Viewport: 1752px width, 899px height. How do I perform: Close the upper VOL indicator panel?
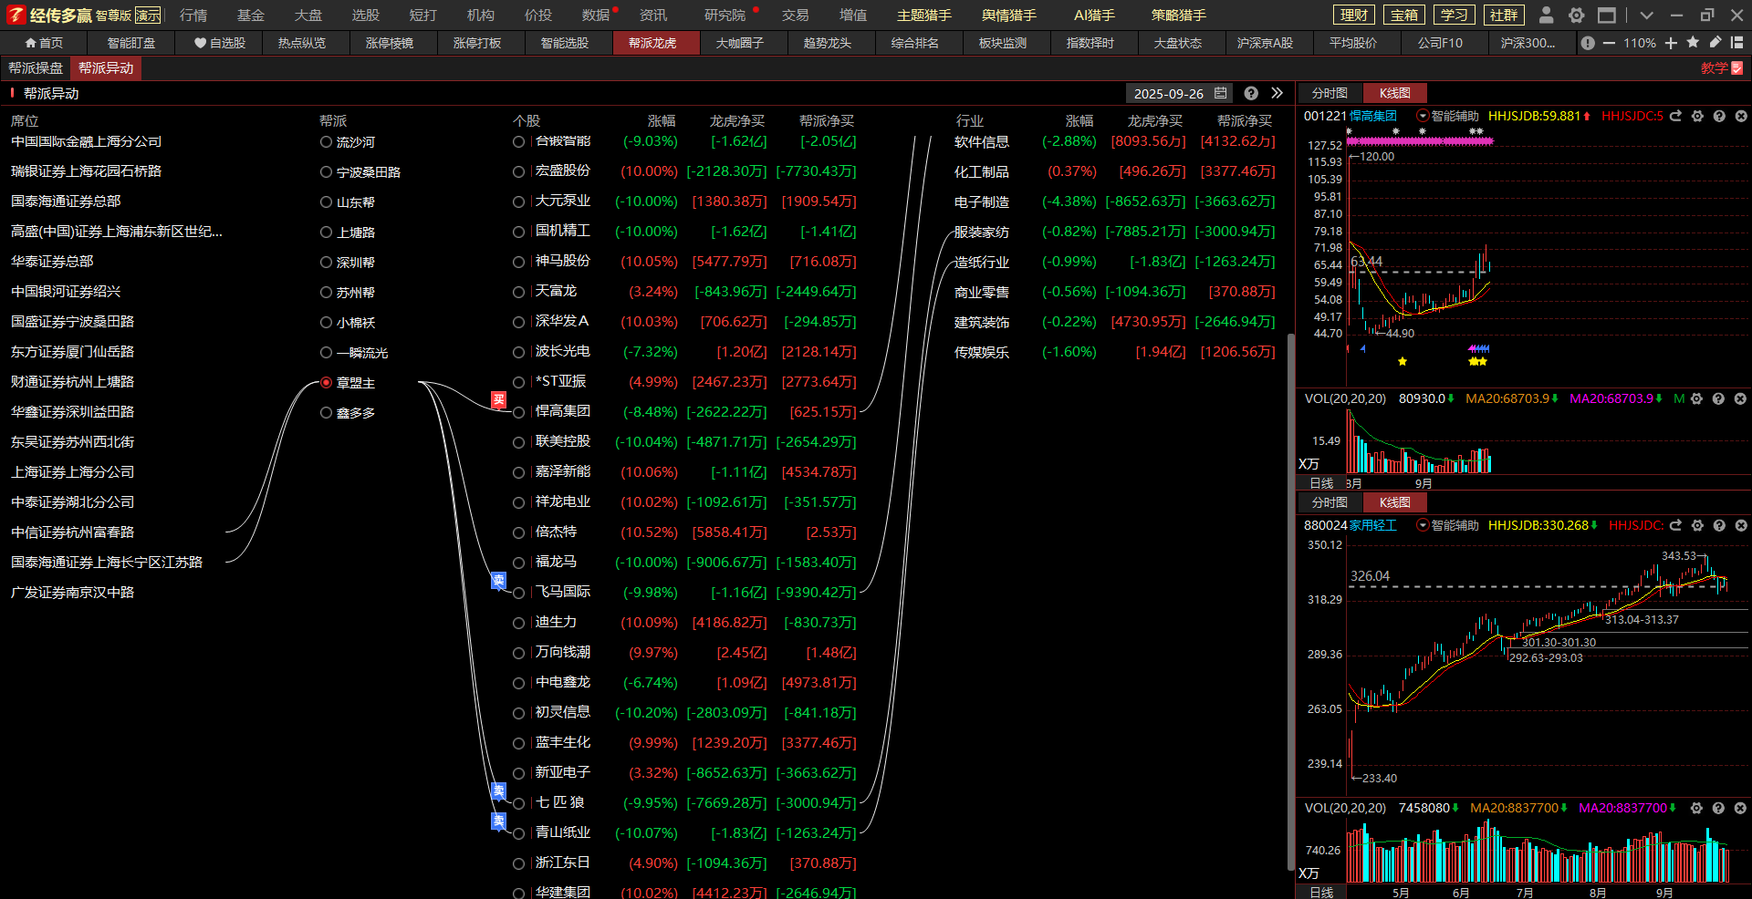point(1740,398)
